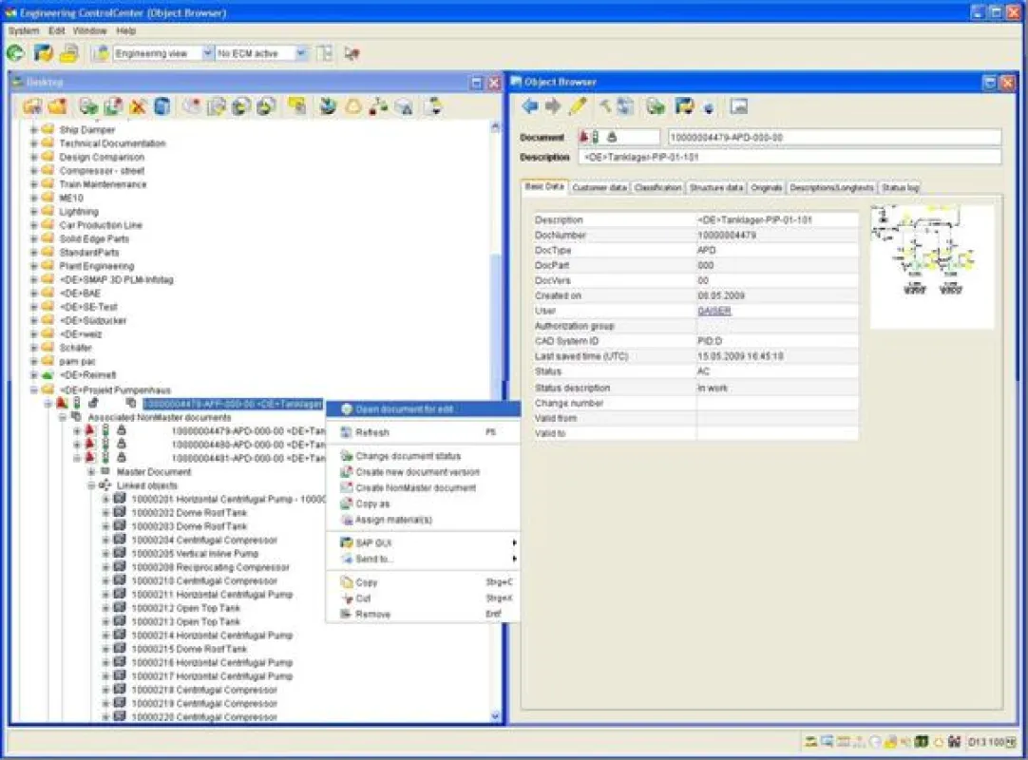
Task: Collapse the <DE>Projekt Pumpenhaus folder
Action: tap(33, 390)
